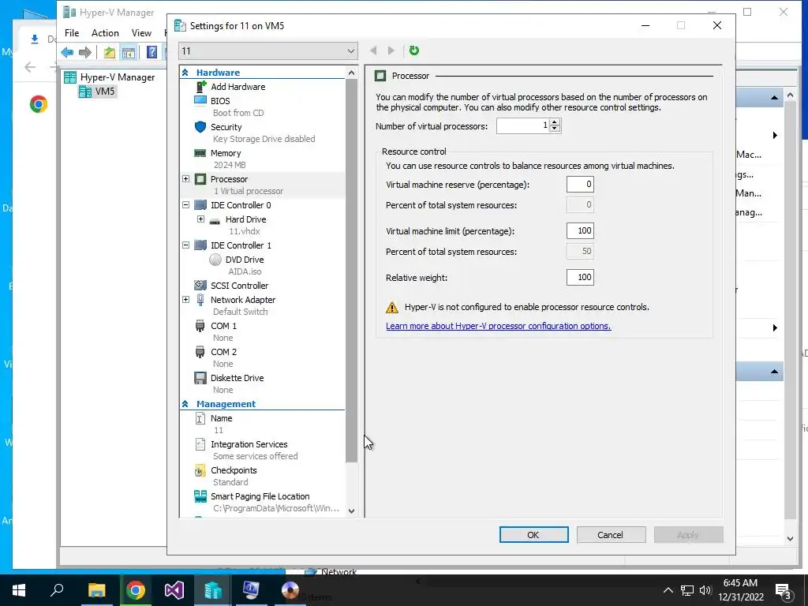Open the File menu in Hyper-V Manager

coord(72,33)
